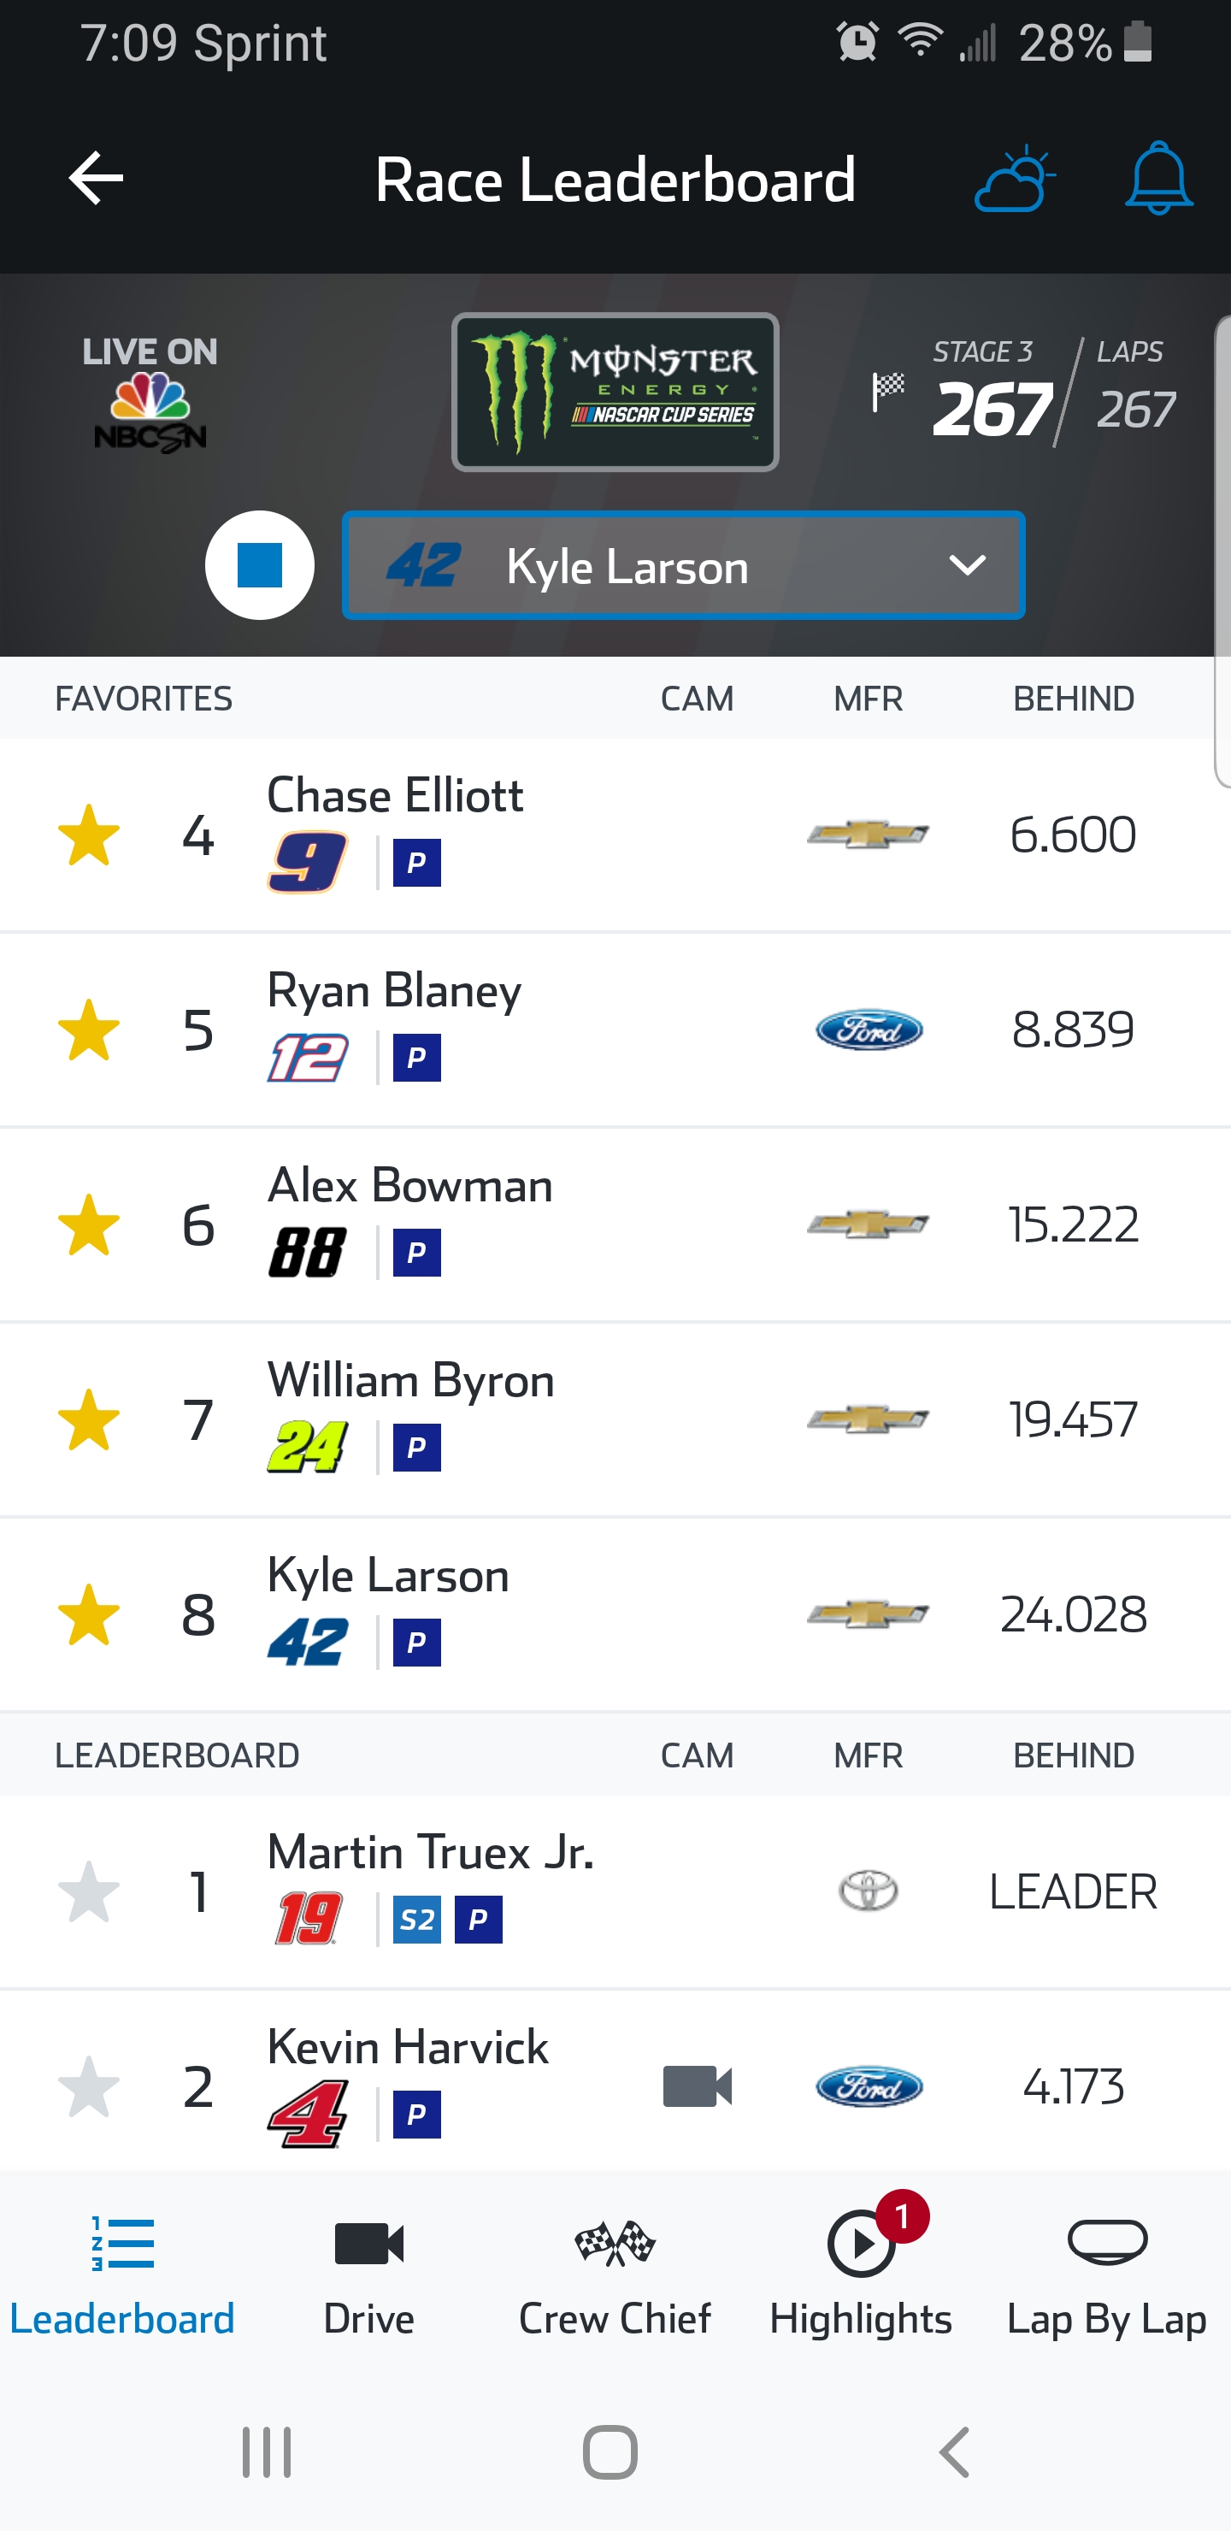Tap the Android home button
The image size is (1231, 2531).
pos(610,2452)
